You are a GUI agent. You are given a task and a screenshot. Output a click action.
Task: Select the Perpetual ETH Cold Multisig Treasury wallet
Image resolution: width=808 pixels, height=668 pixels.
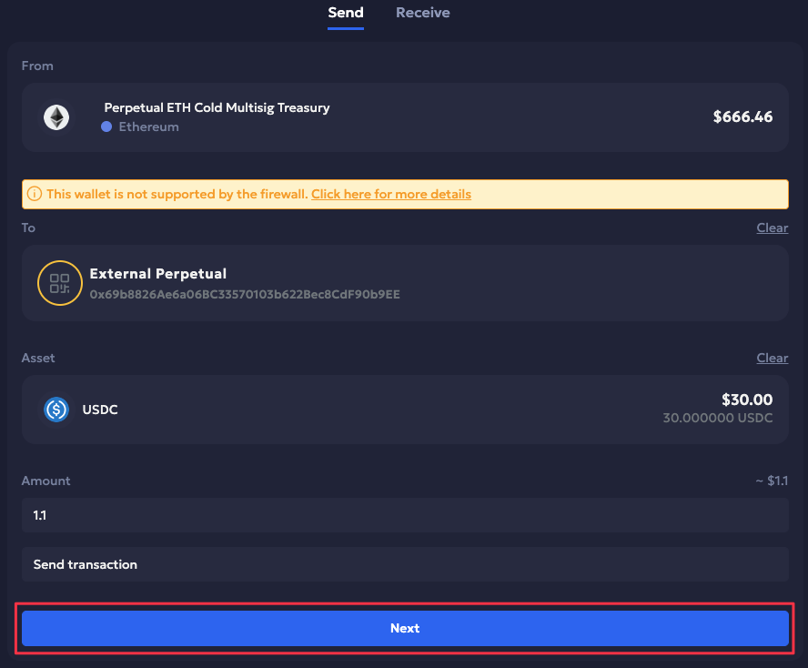[x=405, y=117]
